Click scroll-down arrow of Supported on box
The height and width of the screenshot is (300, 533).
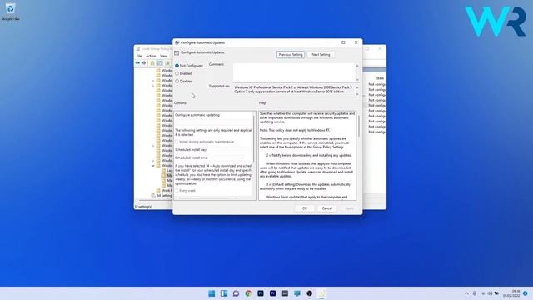click(x=357, y=94)
